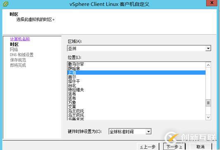The width and height of the screenshot is (220, 150).
Task: Click the vSphere Client icon in title bar
Action: point(6,4)
